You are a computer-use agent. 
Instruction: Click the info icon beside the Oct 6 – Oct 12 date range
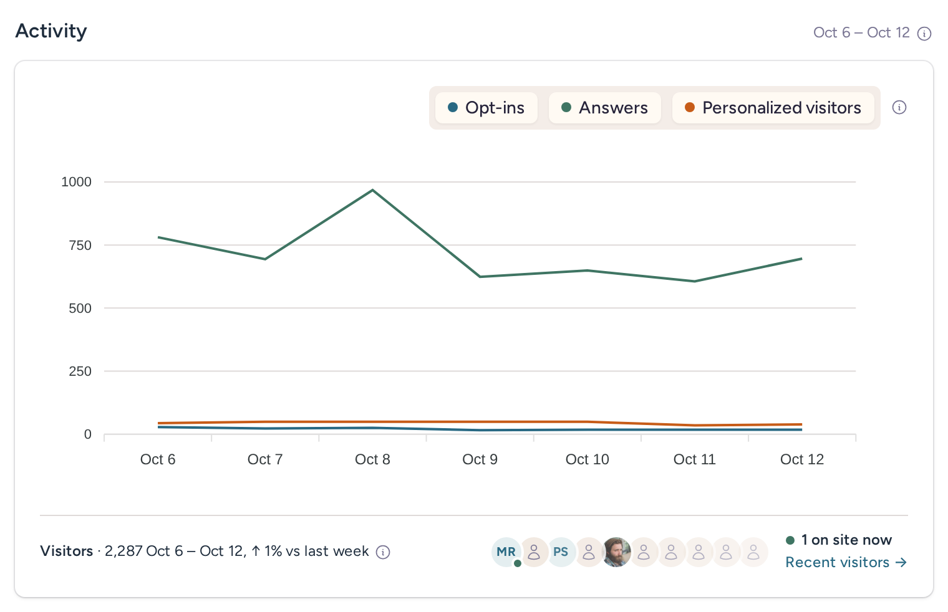924,34
